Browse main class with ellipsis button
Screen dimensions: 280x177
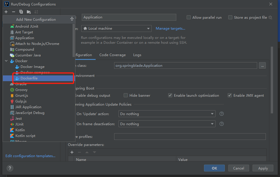[x=262, y=66]
